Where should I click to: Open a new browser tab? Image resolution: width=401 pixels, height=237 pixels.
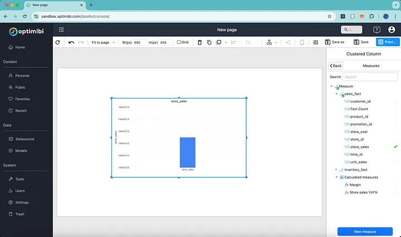tap(91, 5)
